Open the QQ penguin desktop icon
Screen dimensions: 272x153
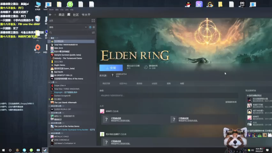pos(188,4)
